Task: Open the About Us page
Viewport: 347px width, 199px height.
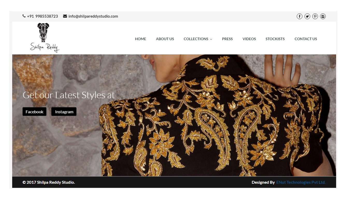Action: point(165,39)
